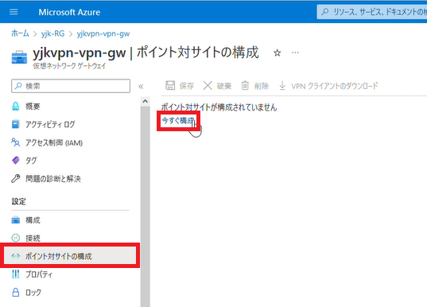The width and height of the screenshot is (427, 307).
Task: Open the Azure portal hamburger menu
Action: [14, 12]
